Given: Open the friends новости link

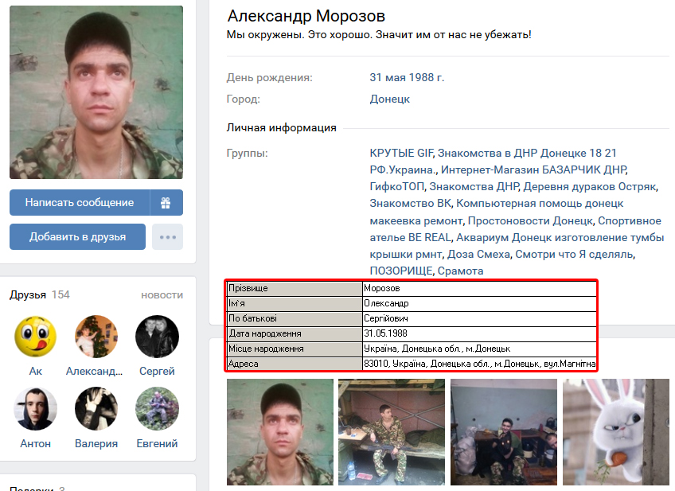Looking at the screenshot, I should click(162, 295).
